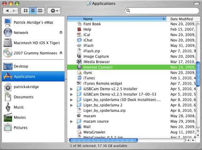Screen dimensions: 202x150
Task: Expand Liger_by_spiderlama (3D Dock Installiton) folder
Action: (x=71, y=100)
